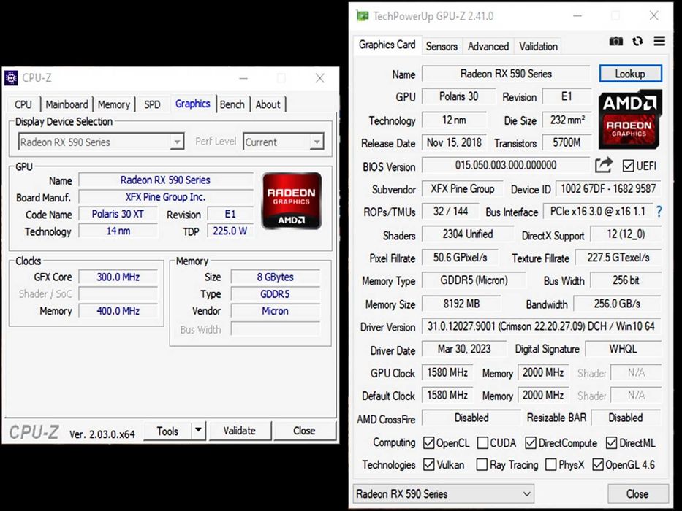Click the Release Date Nov 15, 2018 field
The width and height of the screenshot is (682, 511).
click(x=454, y=142)
